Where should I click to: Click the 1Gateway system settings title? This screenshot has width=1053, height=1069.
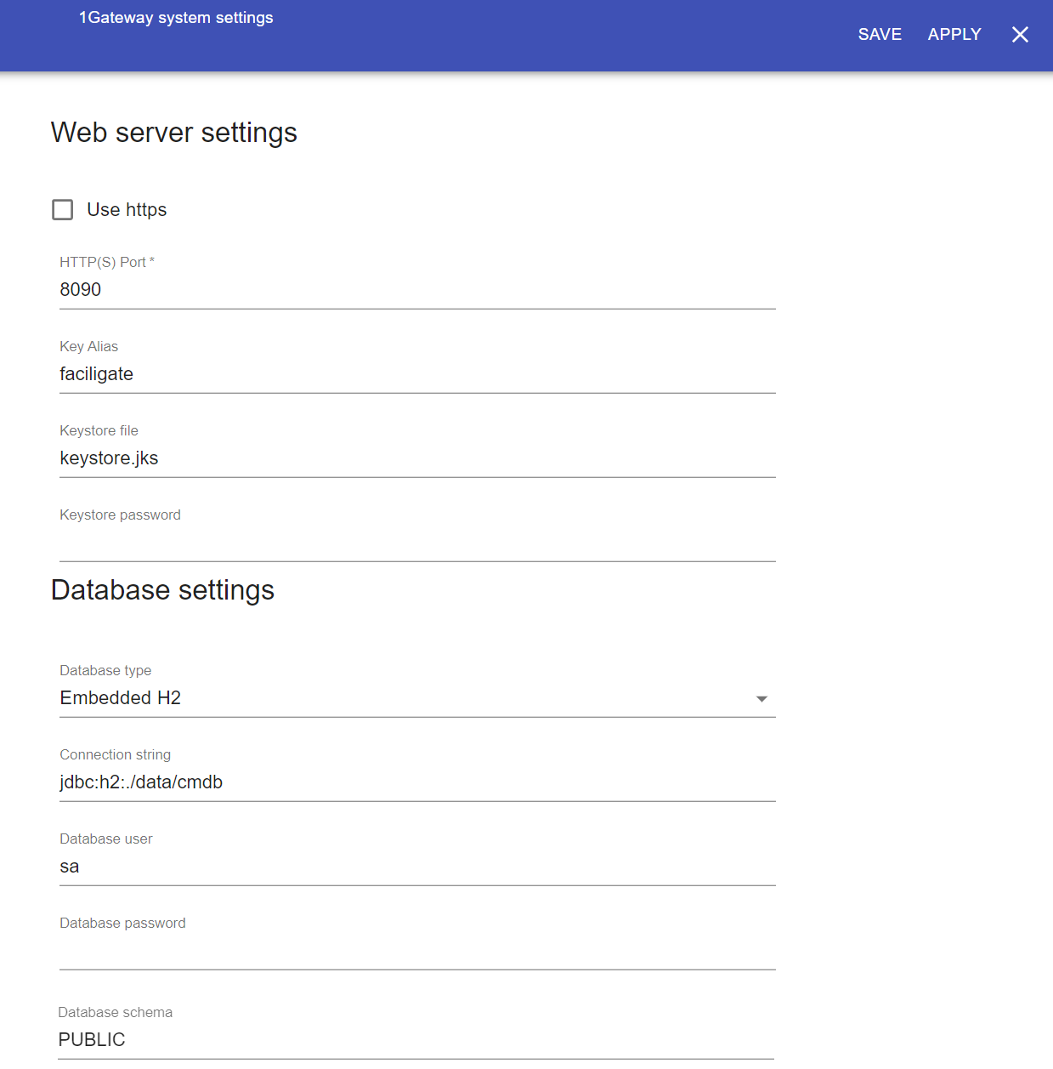[x=176, y=18]
